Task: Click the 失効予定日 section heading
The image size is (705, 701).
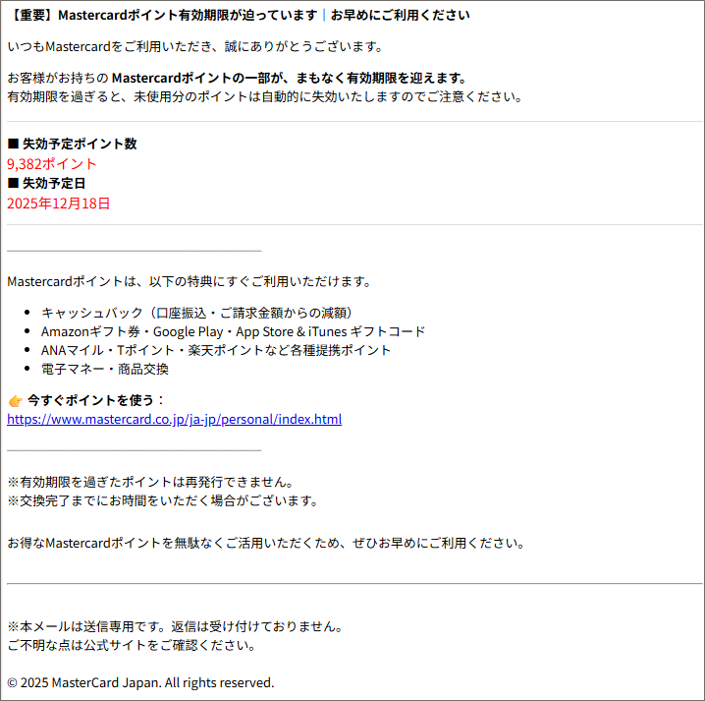Action: 53,183
